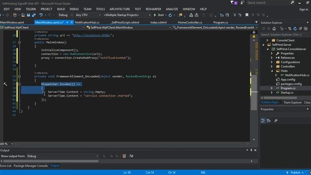Pin the Output panel with the pushpin
Image resolution: width=311 pixels, height=175 pixels.
coord(251,150)
